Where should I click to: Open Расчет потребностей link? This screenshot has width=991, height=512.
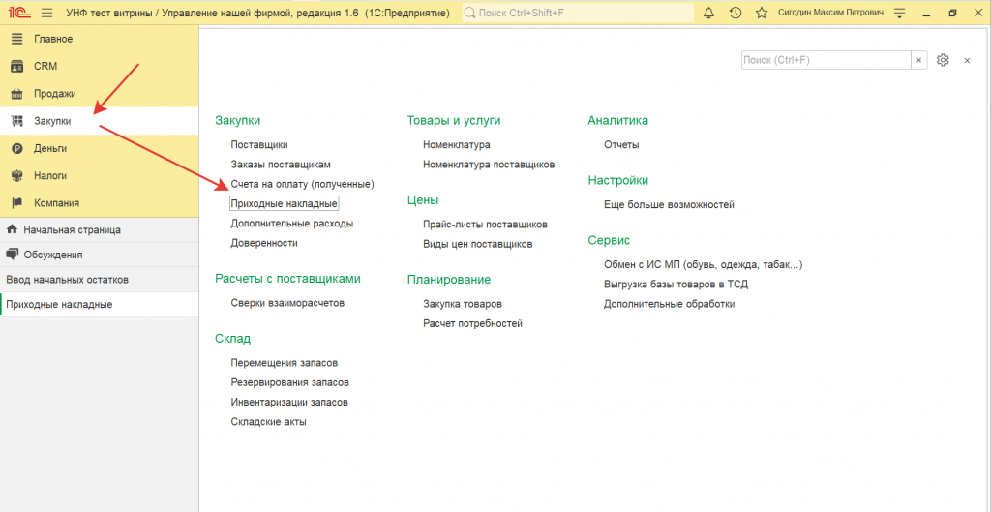472,323
